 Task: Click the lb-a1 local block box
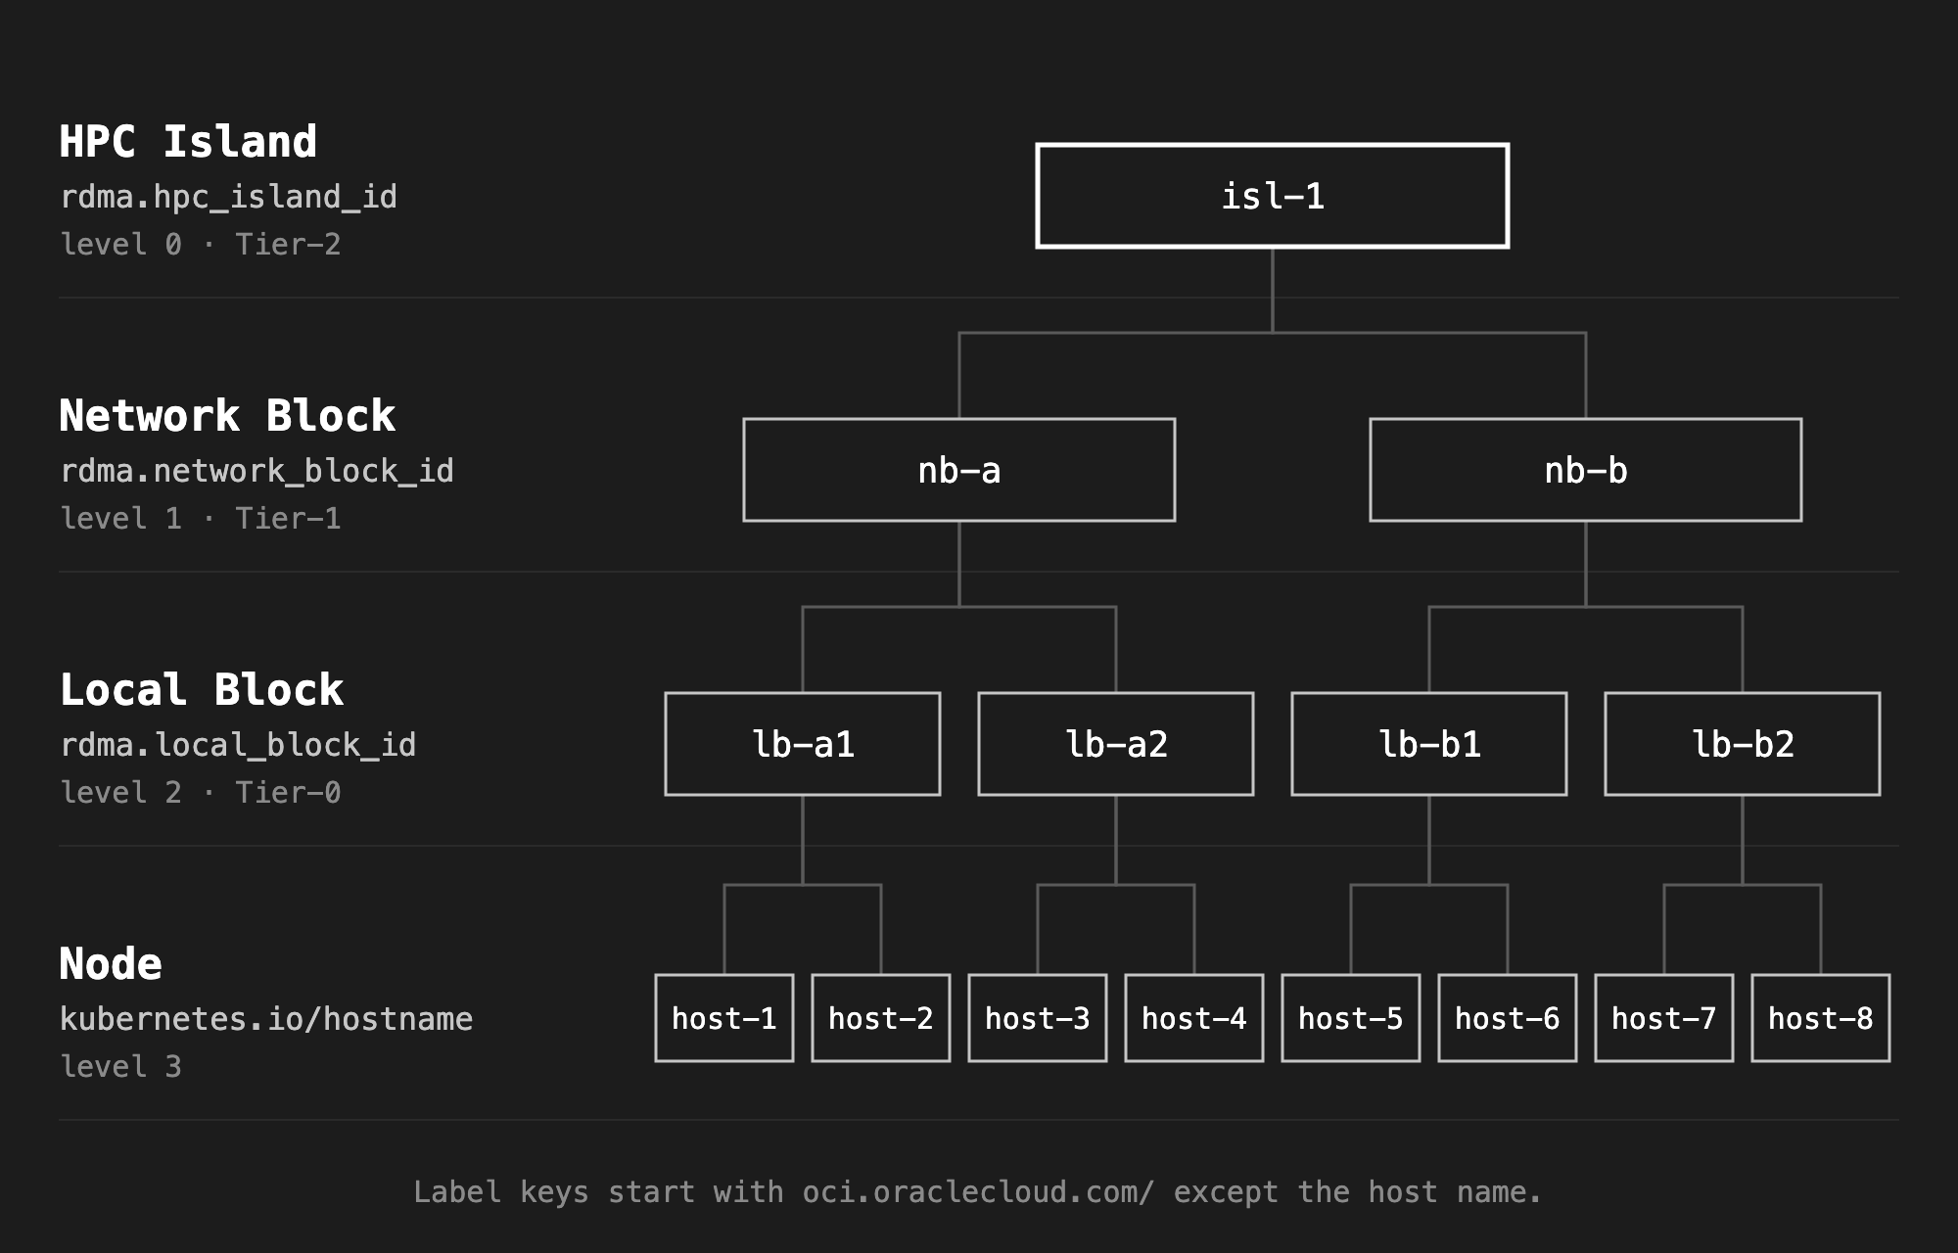click(x=802, y=744)
